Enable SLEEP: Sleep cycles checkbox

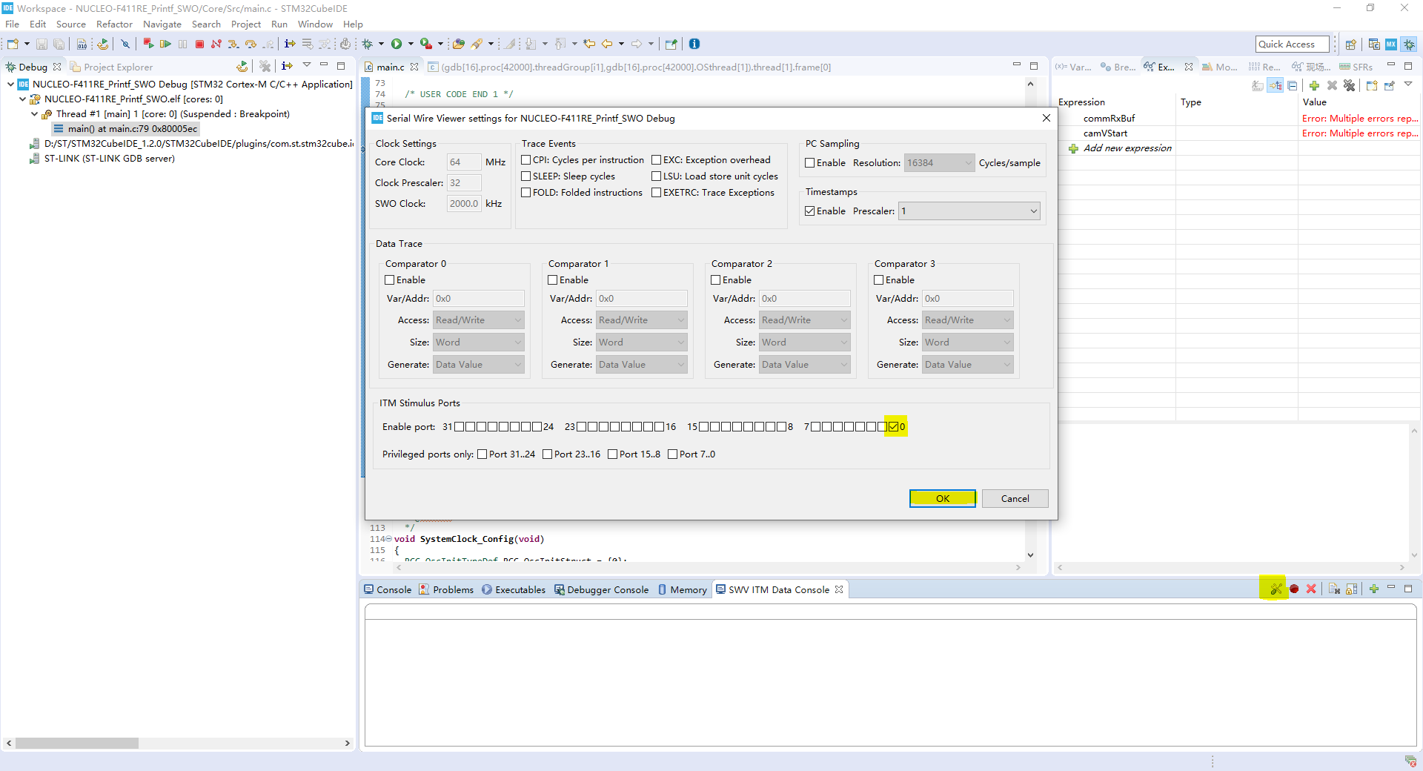click(x=526, y=176)
